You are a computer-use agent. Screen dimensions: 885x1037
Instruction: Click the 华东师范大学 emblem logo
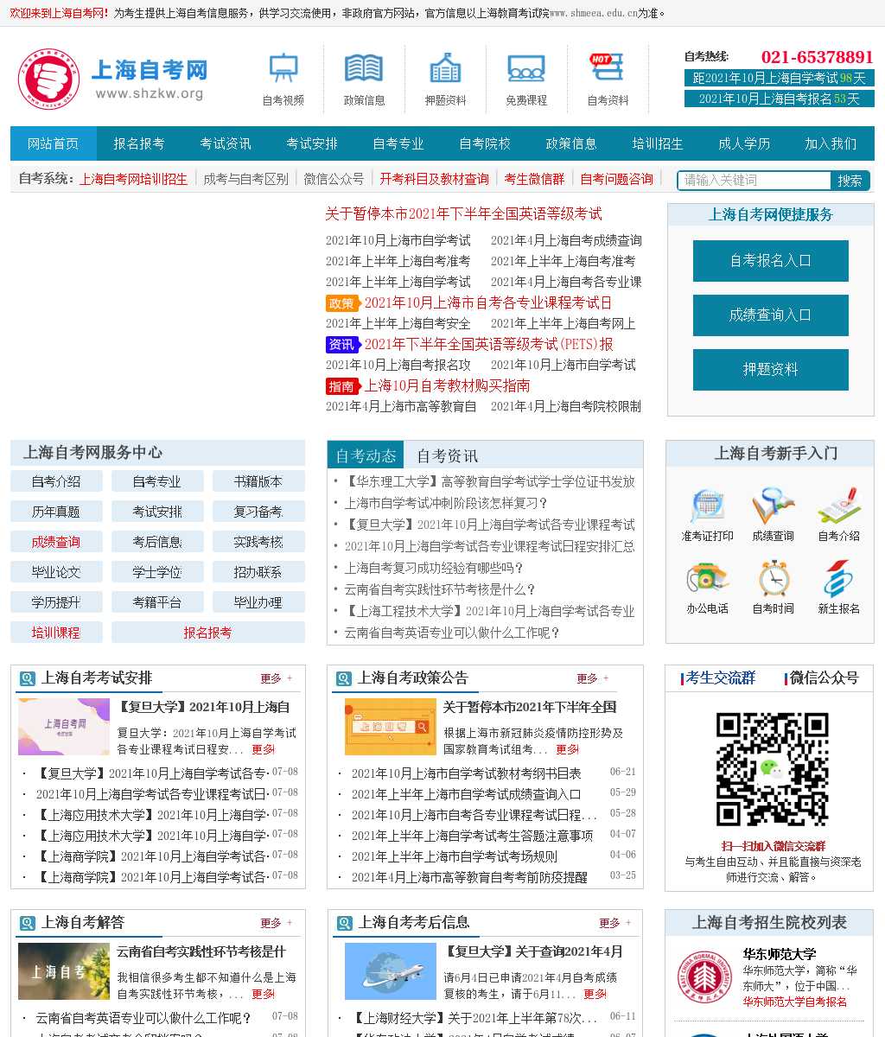[705, 978]
